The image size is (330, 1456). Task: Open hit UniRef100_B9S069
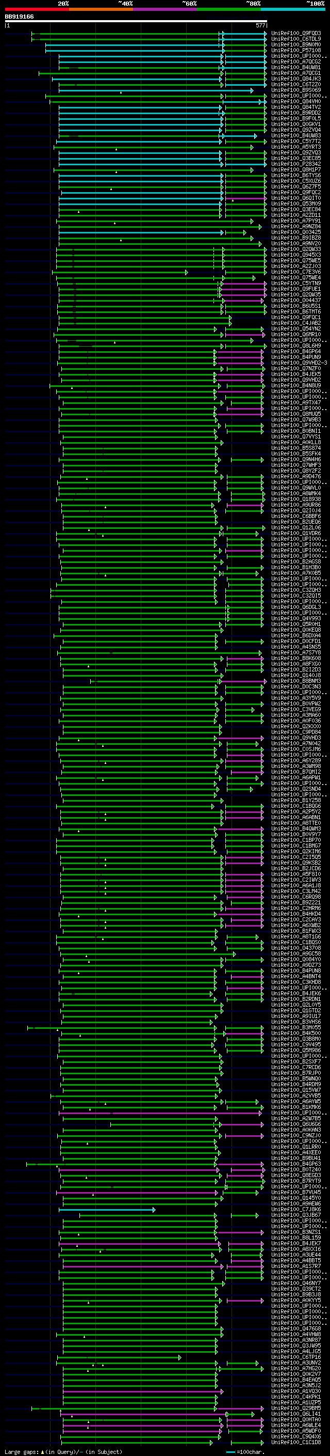(x=296, y=90)
